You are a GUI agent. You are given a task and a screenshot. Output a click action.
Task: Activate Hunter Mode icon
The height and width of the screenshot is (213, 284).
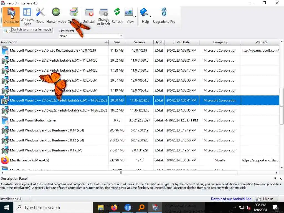(56, 16)
